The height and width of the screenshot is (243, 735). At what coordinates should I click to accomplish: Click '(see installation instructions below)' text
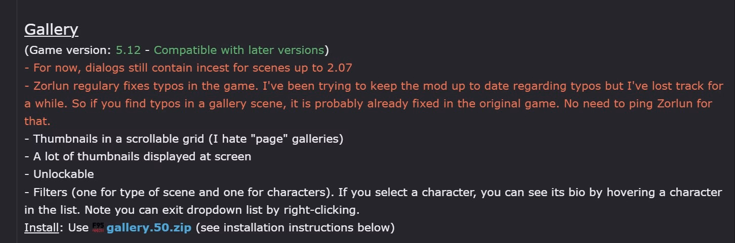295,228
